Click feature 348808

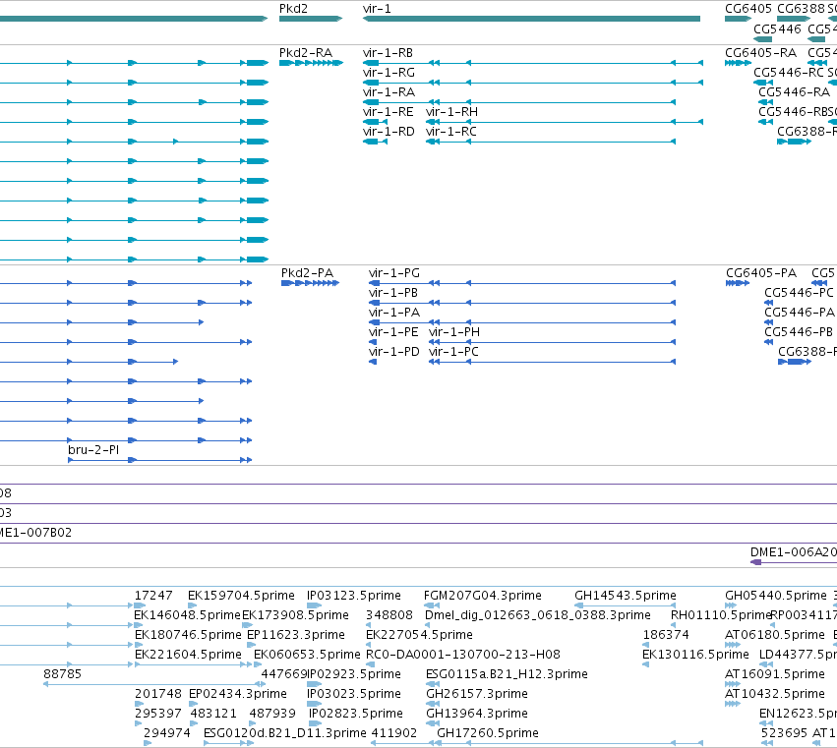(389, 615)
